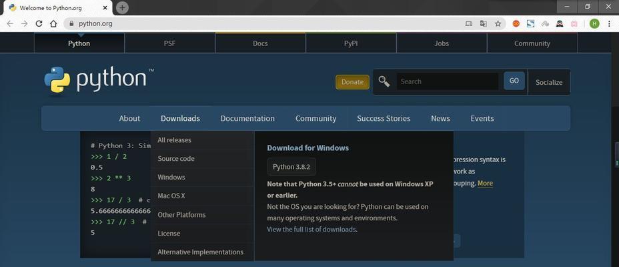Select the Jobs top tab

442,43
